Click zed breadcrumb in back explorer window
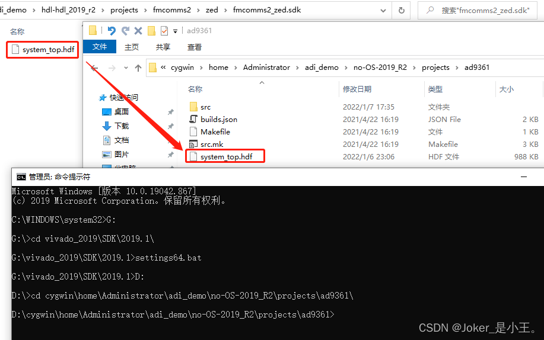Viewport: 544px width, 340px height. pos(212,10)
